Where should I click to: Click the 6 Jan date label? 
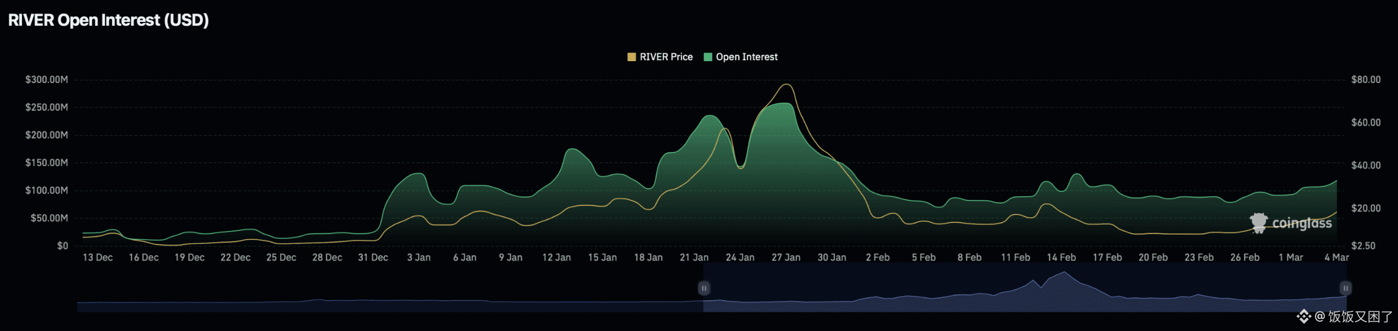tap(465, 257)
